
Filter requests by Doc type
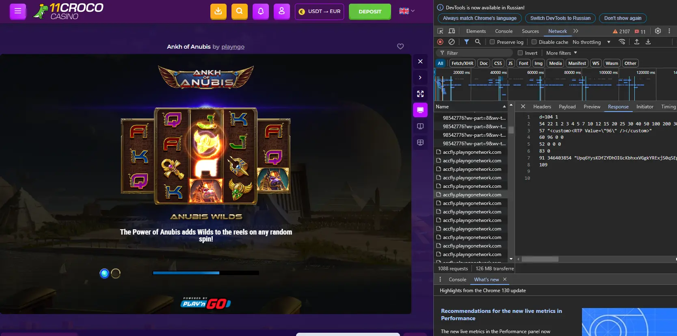pyautogui.click(x=484, y=63)
